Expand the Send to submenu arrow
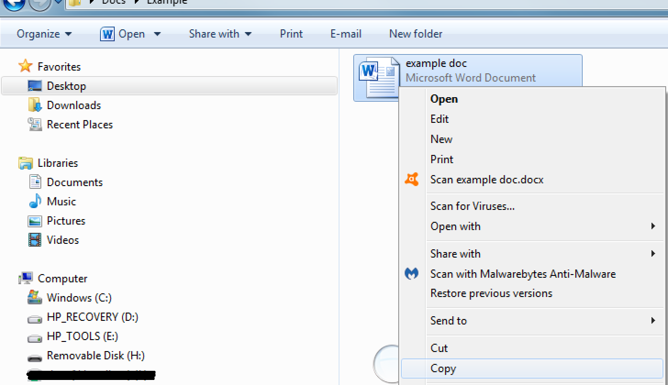The width and height of the screenshot is (668, 385). [653, 320]
